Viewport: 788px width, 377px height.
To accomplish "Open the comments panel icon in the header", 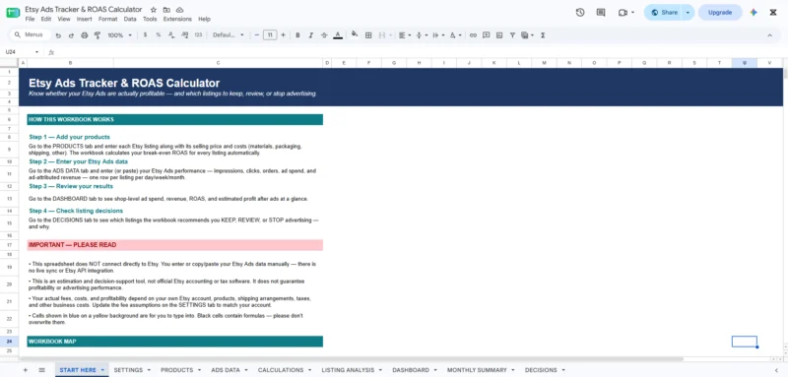I will (x=601, y=13).
